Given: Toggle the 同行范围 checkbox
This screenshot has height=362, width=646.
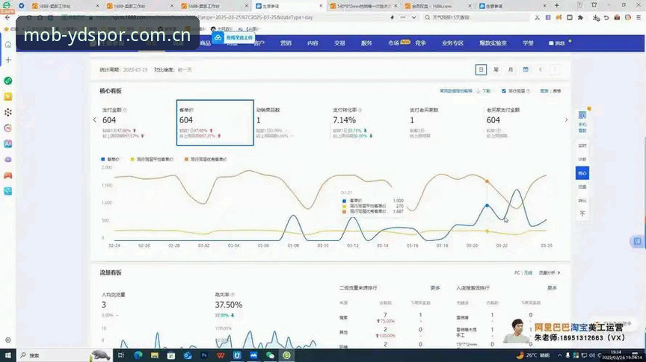Looking at the screenshot, I should pos(503,91).
